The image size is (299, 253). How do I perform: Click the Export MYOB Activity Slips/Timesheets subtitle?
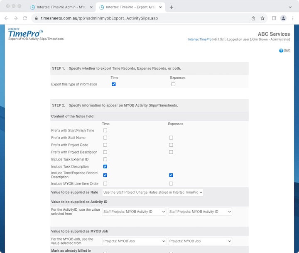[x=36, y=39]
